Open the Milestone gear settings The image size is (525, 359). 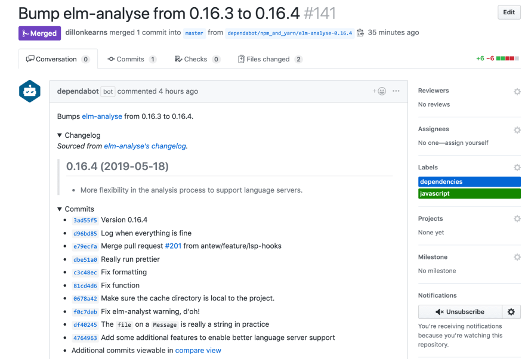click(517, 257)
